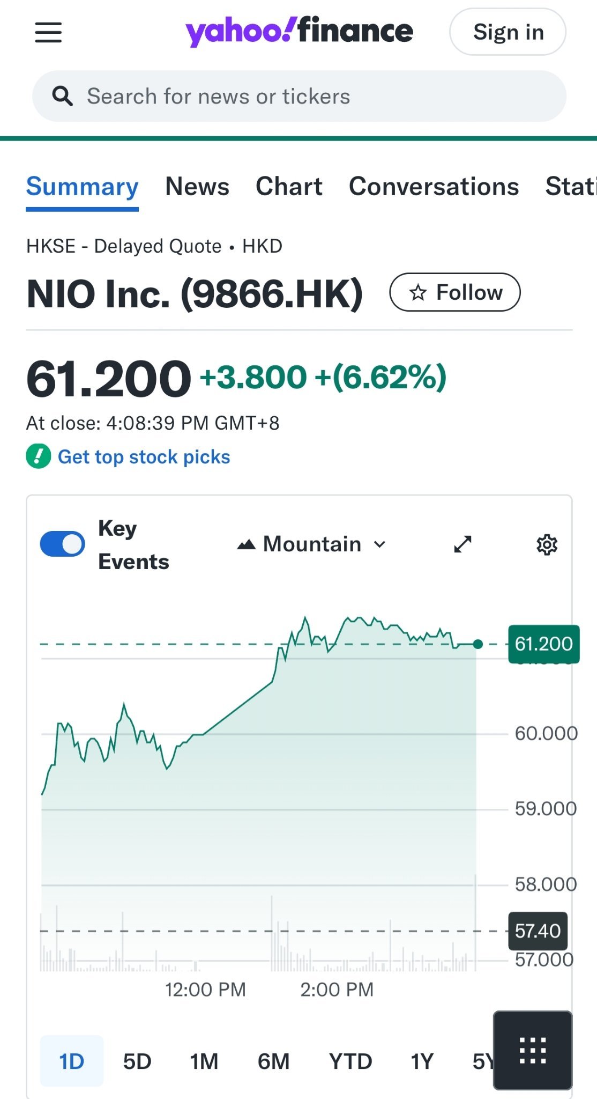The width and height of the screenshot is (597, 1099).
Task: Open the Conversations tab
Action: (434, 187)
